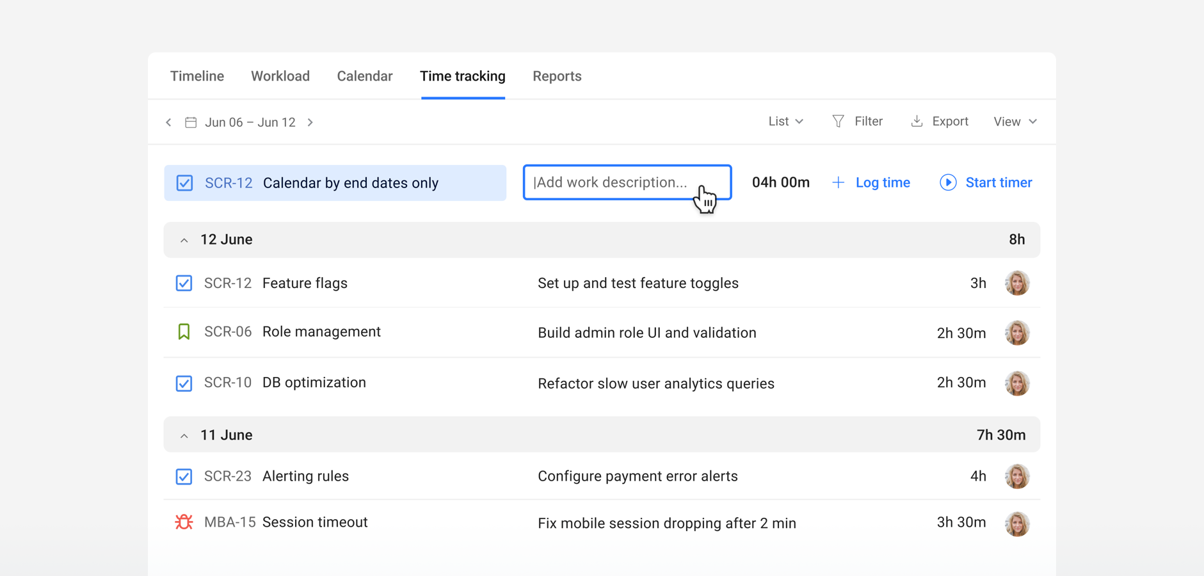The height and width of the screenshot is (576, 1204).
Task: Click the Add work description field
Action: coord(627,182)
